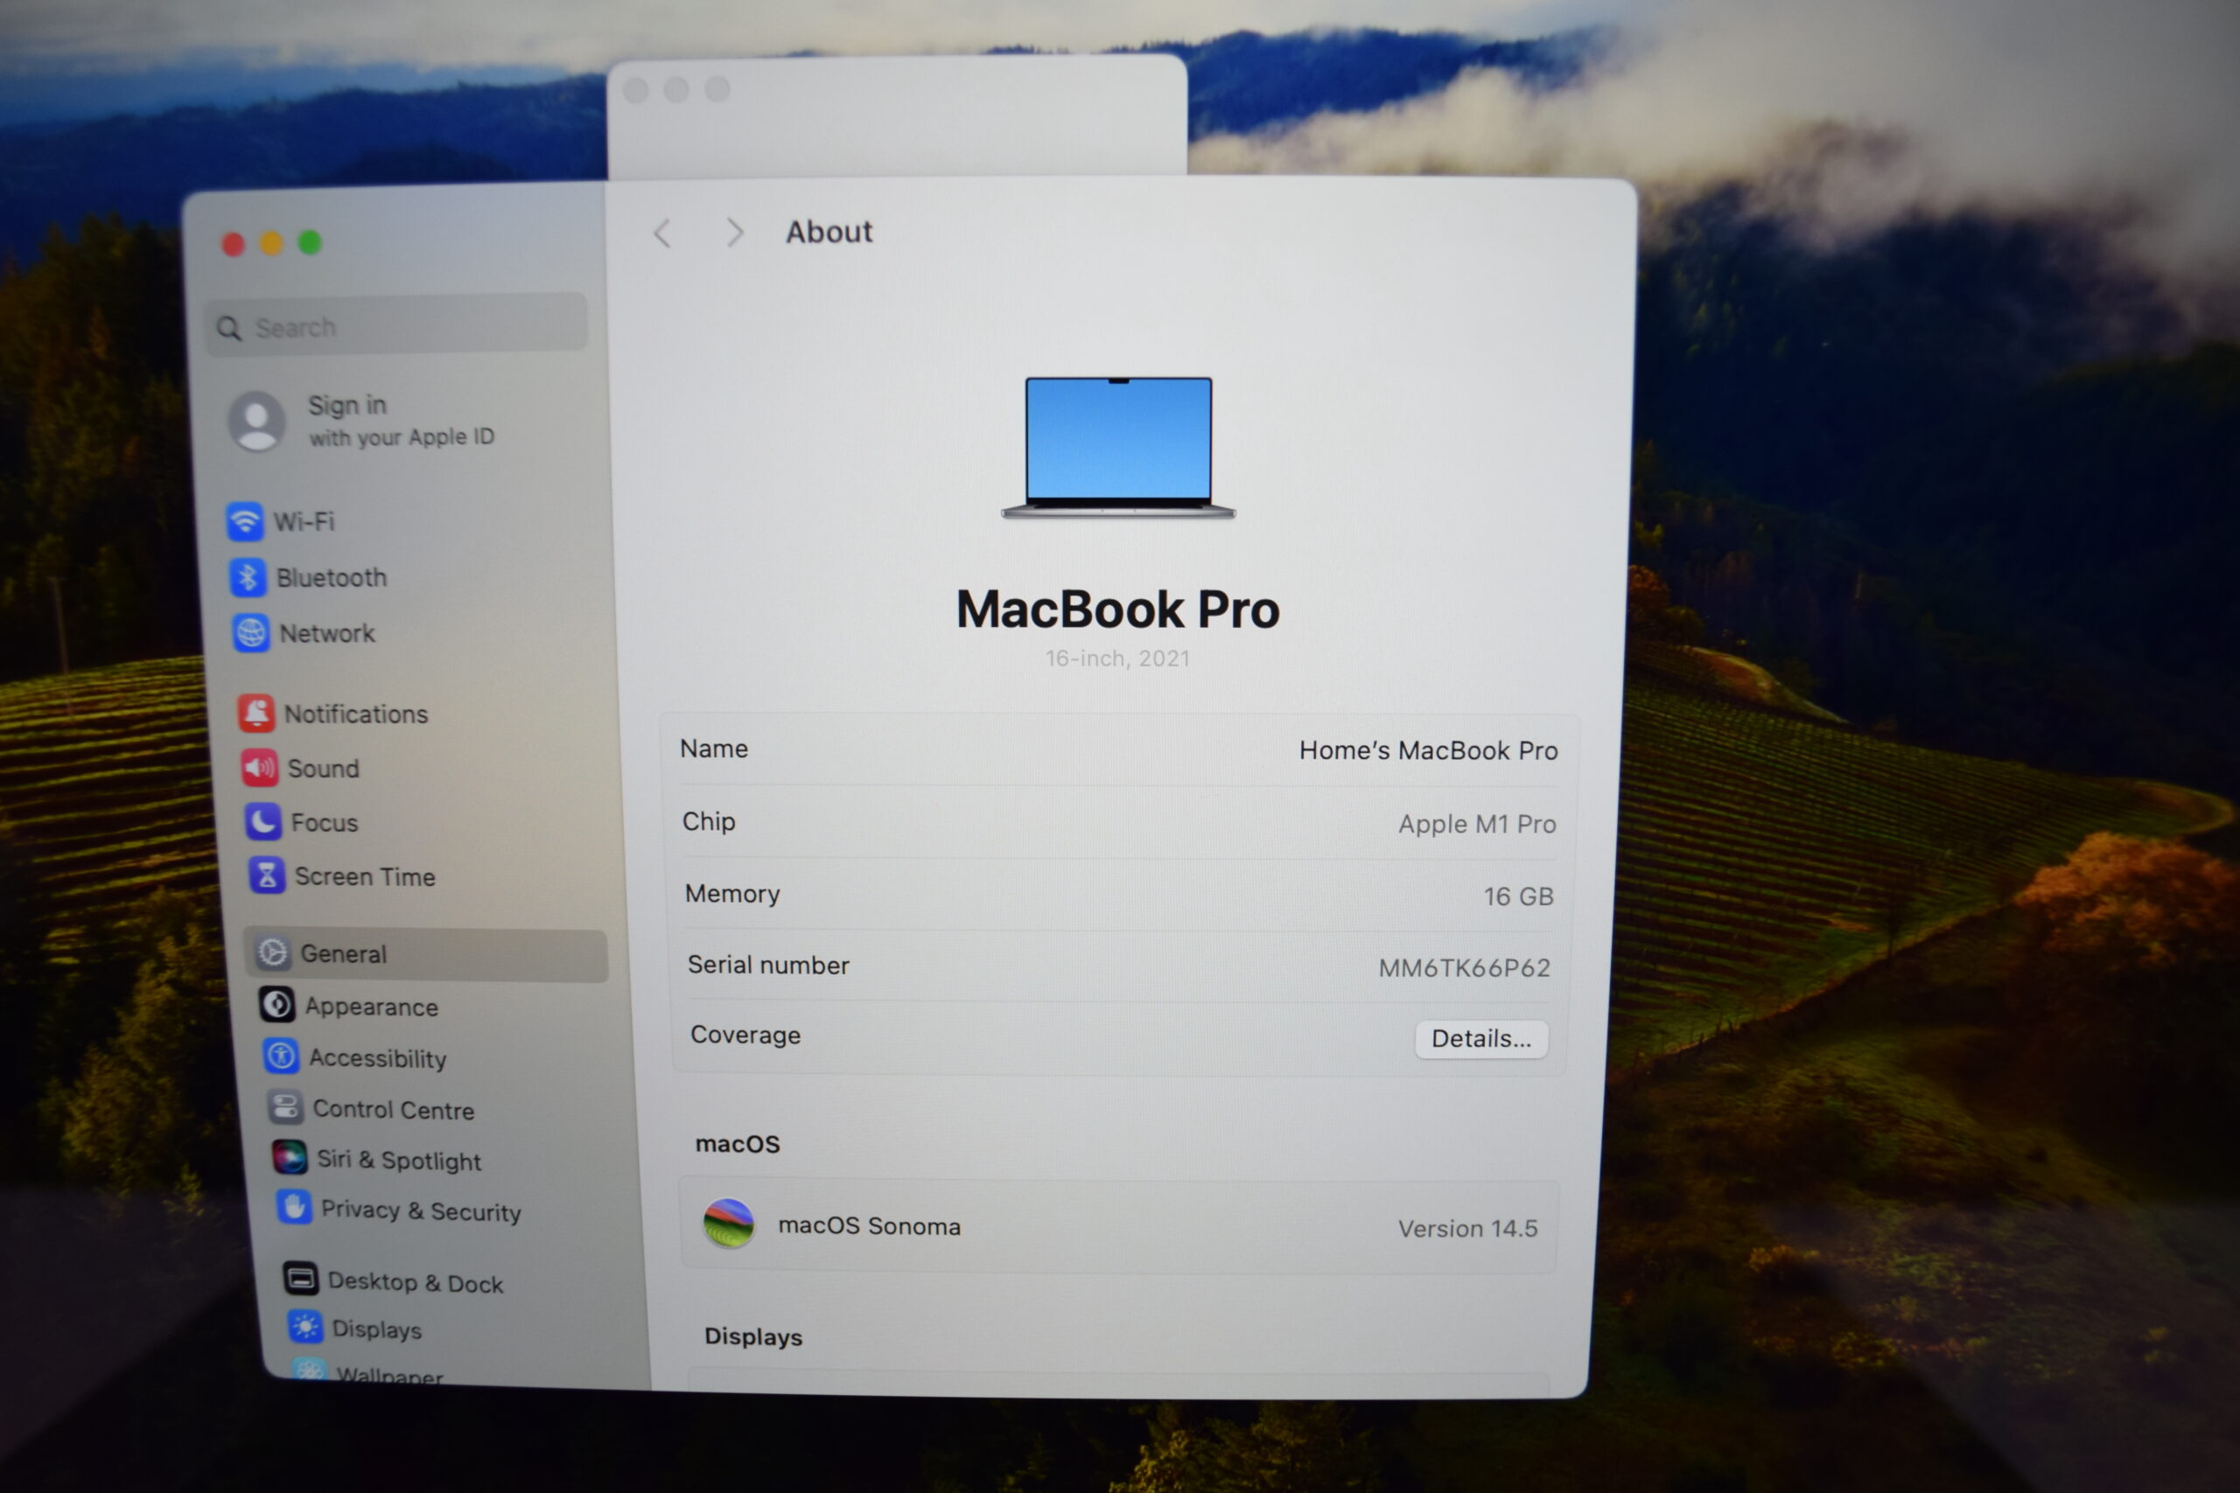Click the Apple ID avatar icon
Viewport: 2240px width, 1493px height.
(256, 420)
